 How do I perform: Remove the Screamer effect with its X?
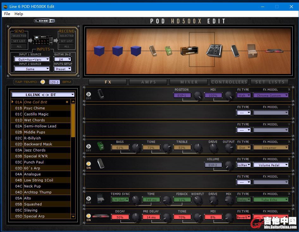tap(289, 142)
